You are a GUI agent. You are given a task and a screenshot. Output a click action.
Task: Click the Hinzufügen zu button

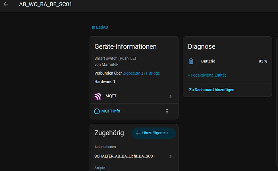[x=154, y=133]
